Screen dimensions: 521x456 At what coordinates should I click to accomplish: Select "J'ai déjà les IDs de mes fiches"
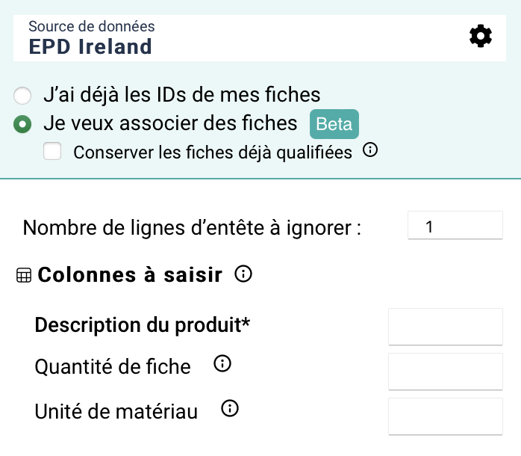23,96
